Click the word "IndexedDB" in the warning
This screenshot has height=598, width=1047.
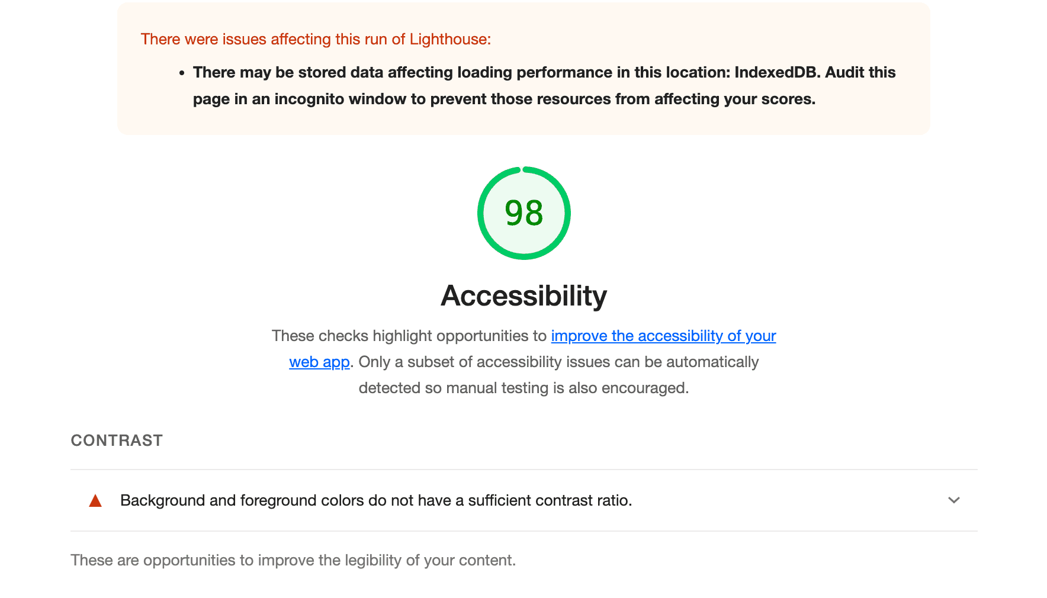coord(777,72)
